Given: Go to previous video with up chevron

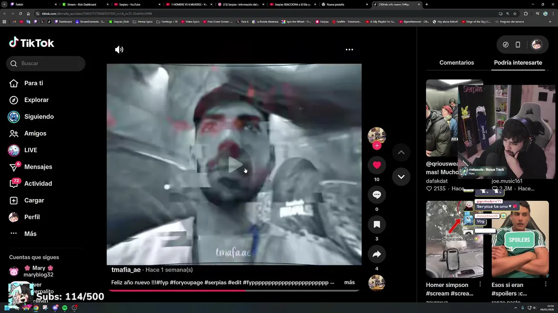Looking at the screenshot, I should coord(401,152).
